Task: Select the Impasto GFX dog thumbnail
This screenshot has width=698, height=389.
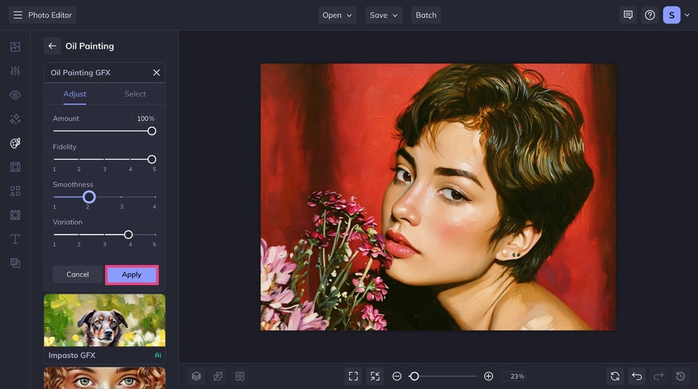Action: (x=104, y=320)
